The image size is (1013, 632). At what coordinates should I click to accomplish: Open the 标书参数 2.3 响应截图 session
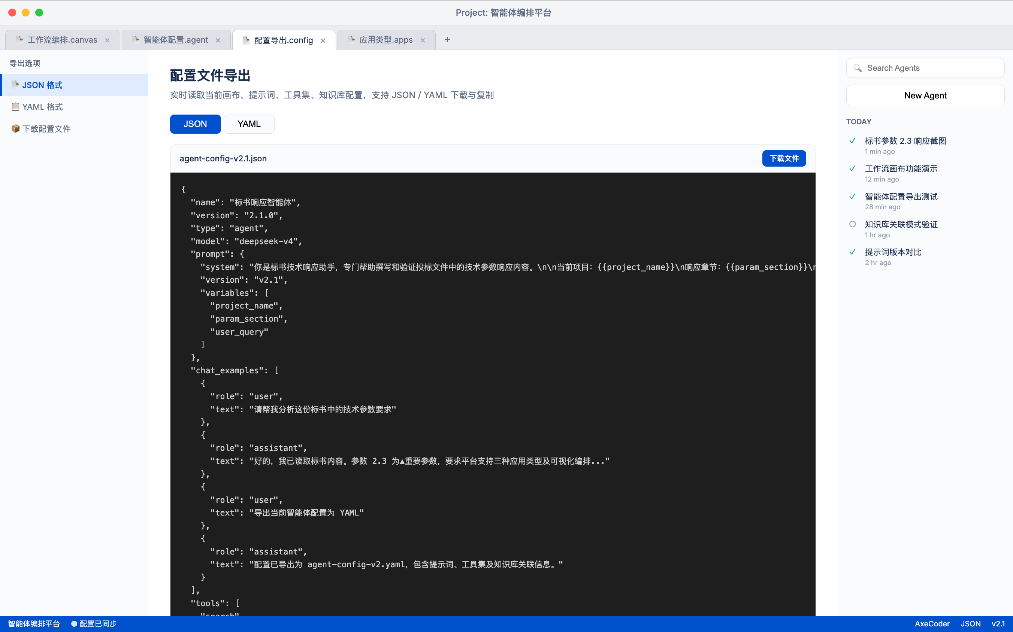pyautogui.click(x=925, y=146)
